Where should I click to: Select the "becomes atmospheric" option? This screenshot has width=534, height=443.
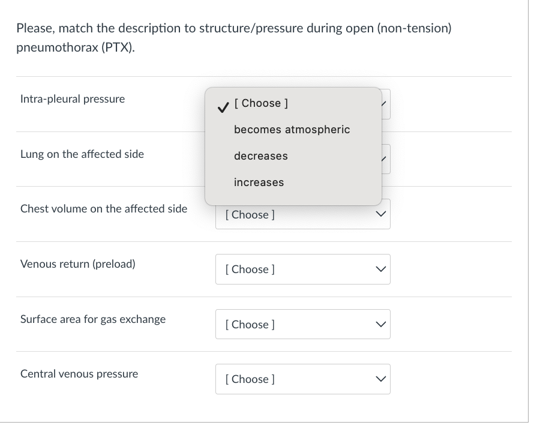292,130
